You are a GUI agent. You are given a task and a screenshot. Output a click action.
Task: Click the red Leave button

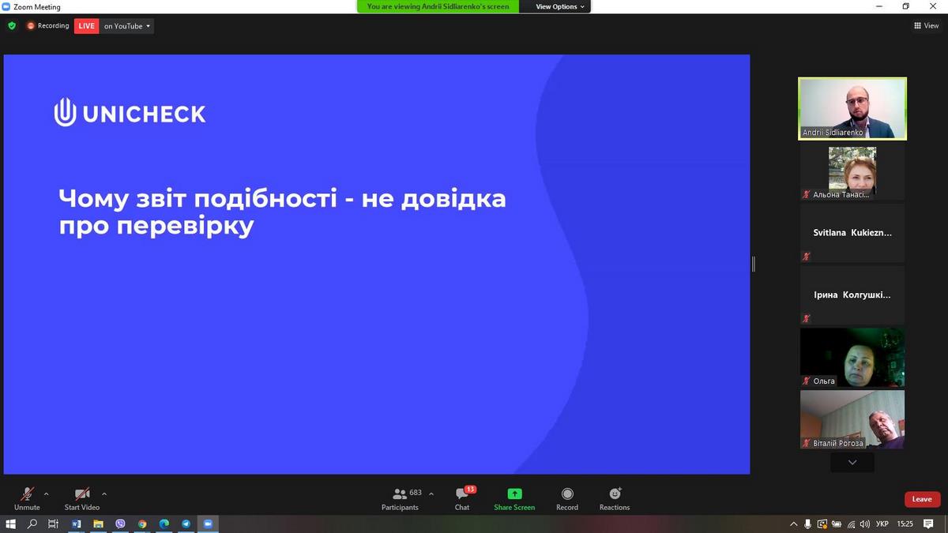pos(922,499)
